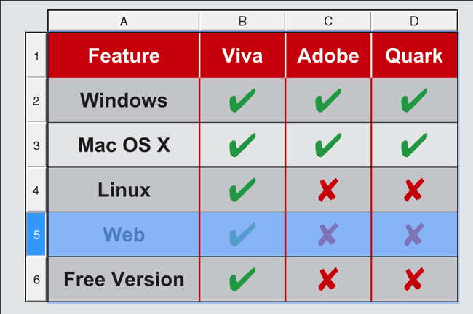
Task: Click the highlighted row 5 header
Action: [x=36, y=235]
